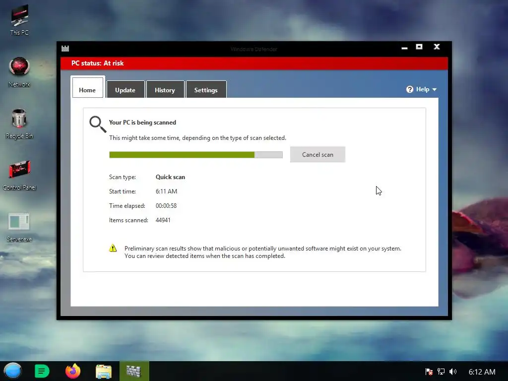Maximize the Windows Defender window
The image size is (508, 381).
[x=419, y=47]
